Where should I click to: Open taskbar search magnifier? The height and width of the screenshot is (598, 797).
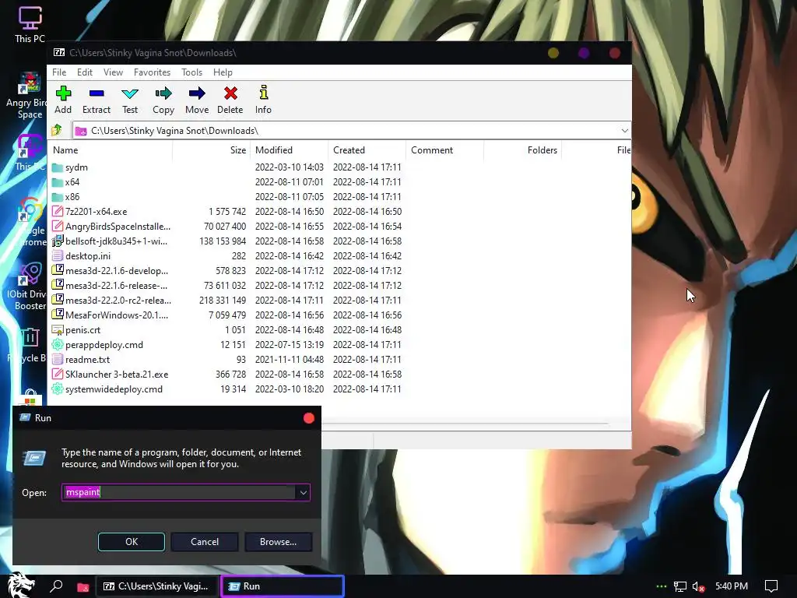(x=56, y=586)
